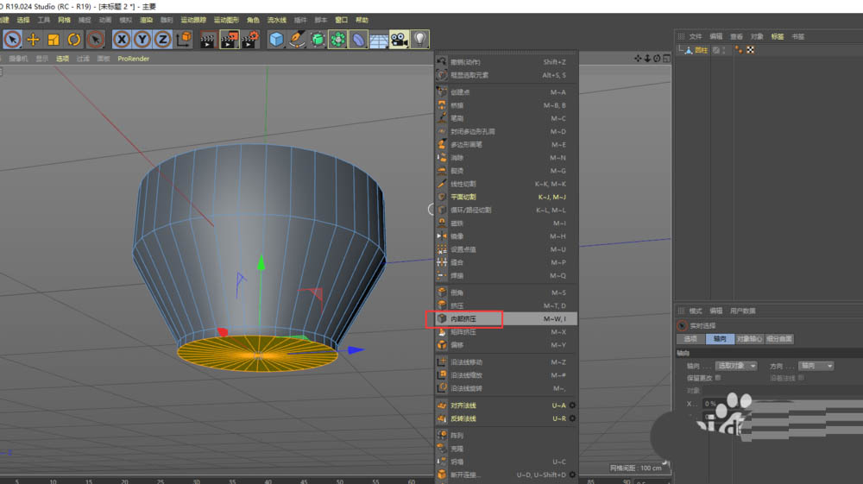Open the 轴向 选取对象 dropdown

pyautogui.click(x=735, y=366)
